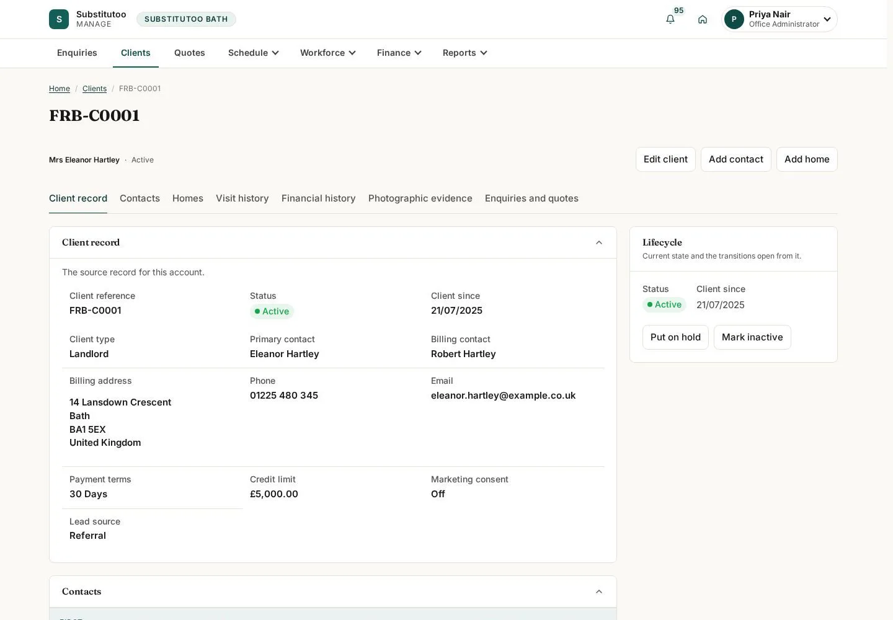Expand the Schedule menu
The image size is (893, 620).
(254, 53)
